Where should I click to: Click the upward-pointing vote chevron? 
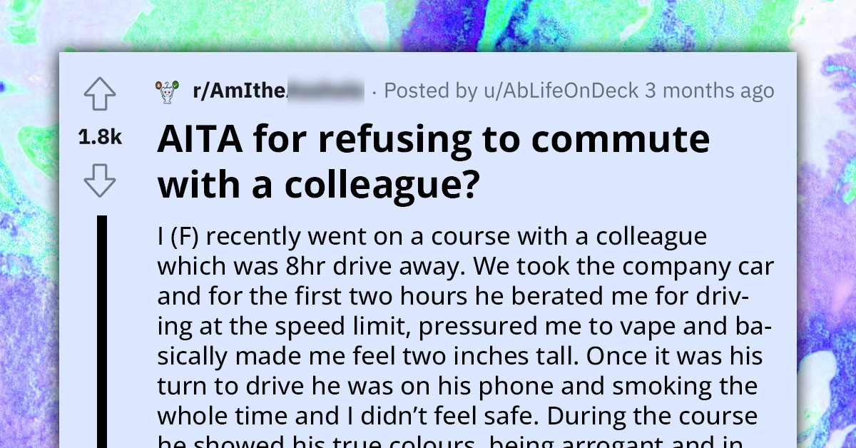point(99,93)
